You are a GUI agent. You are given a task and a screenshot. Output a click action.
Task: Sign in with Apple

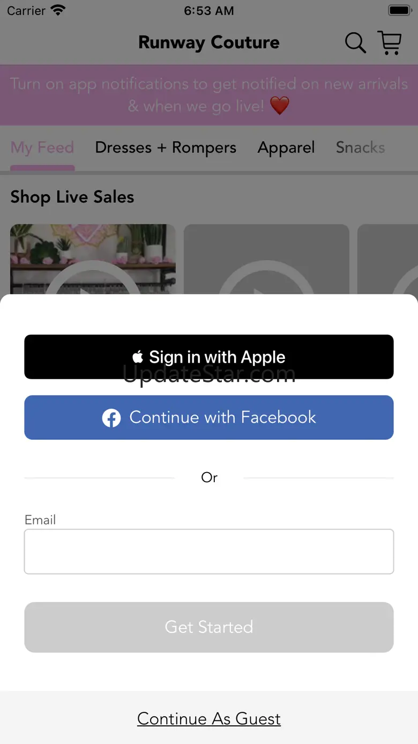(209, 357)
